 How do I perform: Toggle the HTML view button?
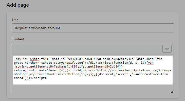click(167, 49)
